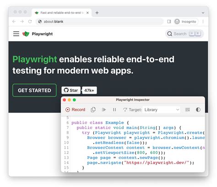Reload the page with the refresh icon
This screenshot has width=217, height=187.
click(30, 22)
